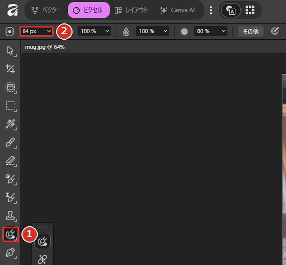The image size is (286, 265).
Task: Select the paint brush tool
Action: [10, 143]
